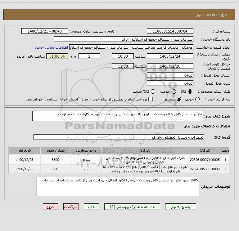Click deadline time field 10:00

(x=123, y=56)
